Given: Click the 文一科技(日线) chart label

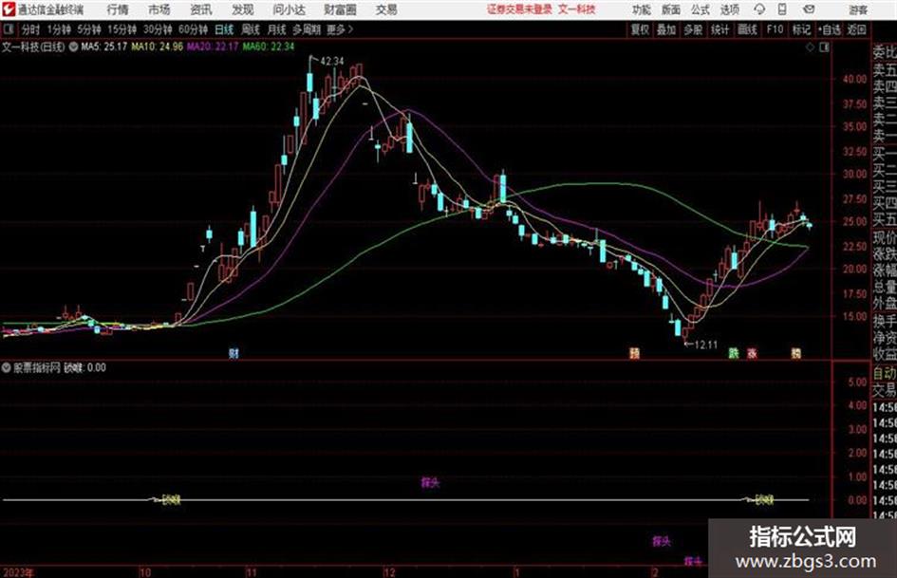Looking at the screenshot, I should pos(33,47).
